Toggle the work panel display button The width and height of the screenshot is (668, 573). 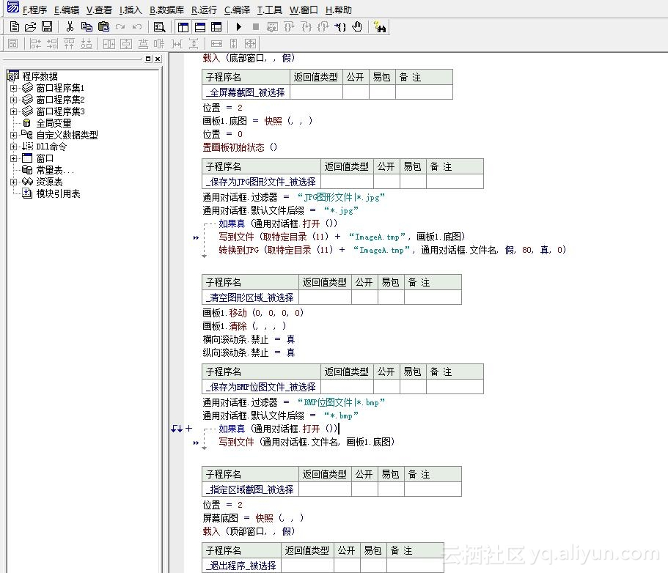point(183,27)
